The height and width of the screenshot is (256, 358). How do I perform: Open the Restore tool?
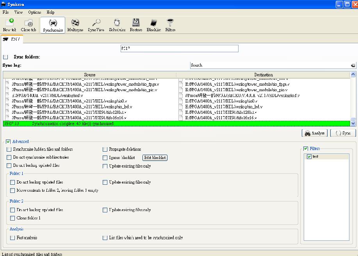[x=136, y=25]
